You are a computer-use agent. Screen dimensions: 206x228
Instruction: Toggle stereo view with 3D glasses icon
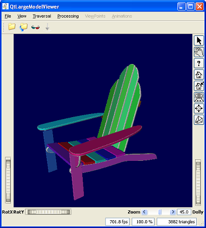[x=35, y=27]
